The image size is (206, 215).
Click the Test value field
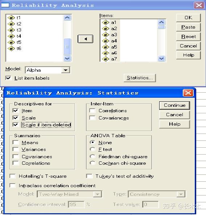pyautogui.click(x=151, y=205)
